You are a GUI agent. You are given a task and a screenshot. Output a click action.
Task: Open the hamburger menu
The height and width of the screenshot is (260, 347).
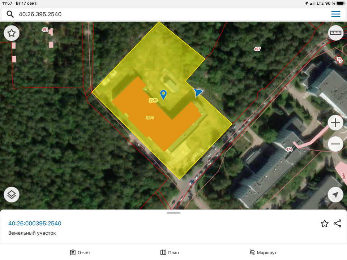(336, 14)
